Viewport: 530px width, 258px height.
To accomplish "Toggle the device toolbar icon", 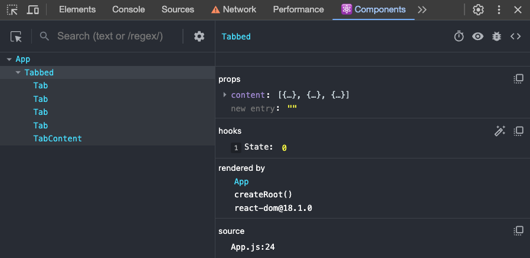I will pyautogui.click(x=33, y=10).
